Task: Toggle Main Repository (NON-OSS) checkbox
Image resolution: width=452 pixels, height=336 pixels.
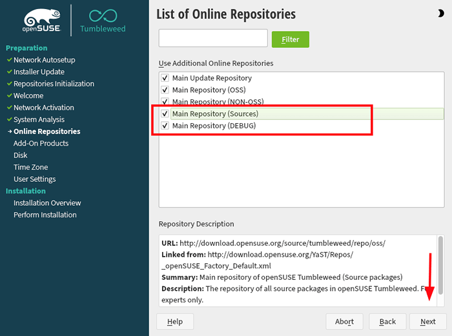Action: coord(165,102)
